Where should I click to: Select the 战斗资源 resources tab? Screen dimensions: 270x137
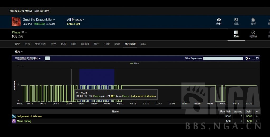pyautogui.click(x=130, y=44)
